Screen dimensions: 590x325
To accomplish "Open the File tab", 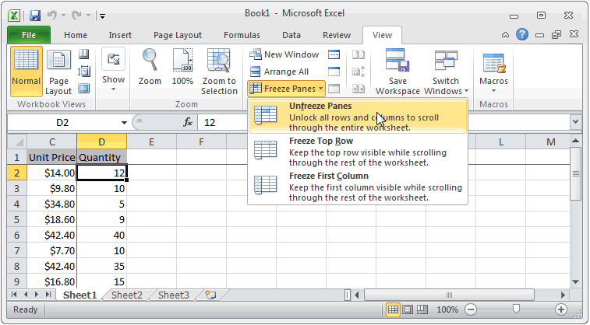I will 29,35.
